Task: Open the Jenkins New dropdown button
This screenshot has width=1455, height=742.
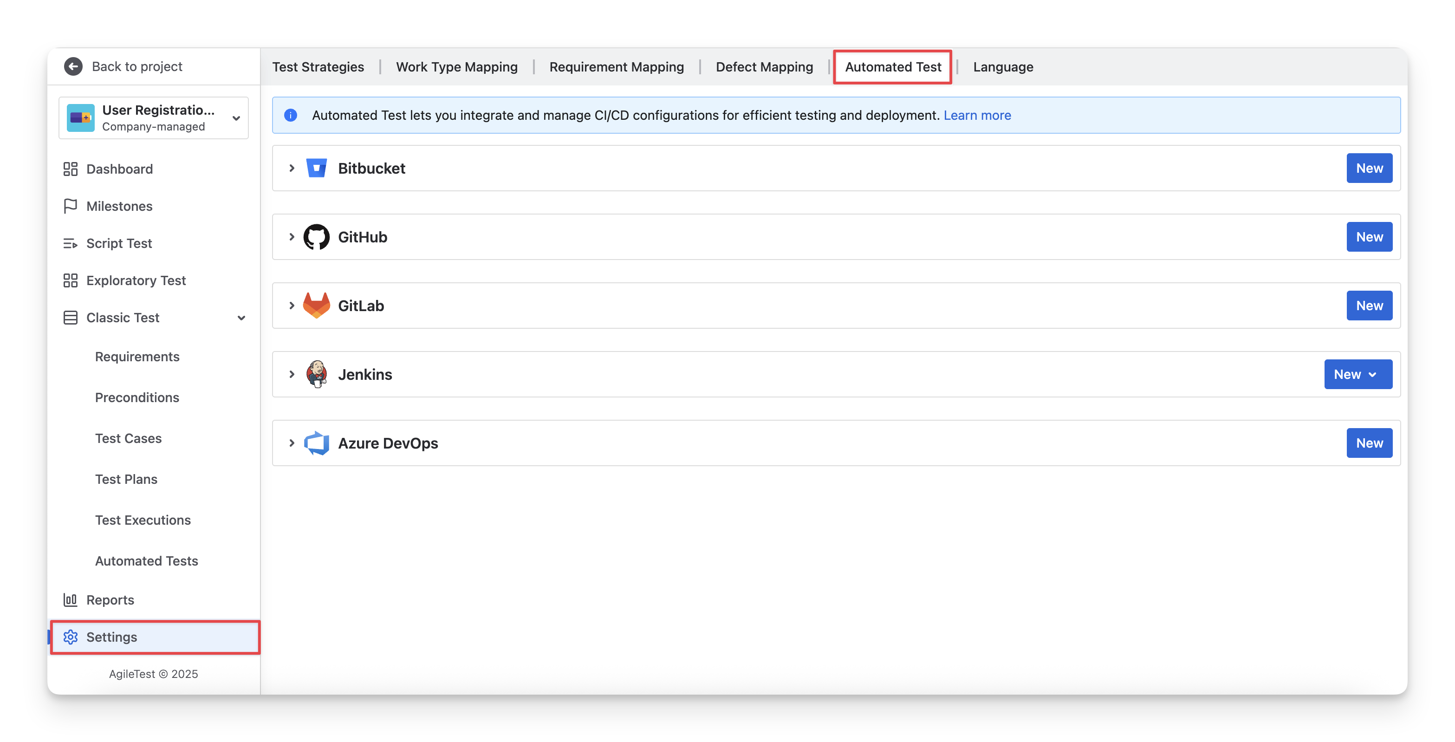Action: (1358, 374)
